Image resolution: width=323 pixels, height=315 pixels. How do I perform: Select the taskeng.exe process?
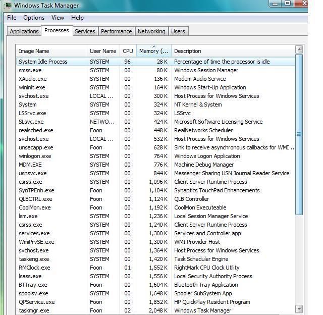click(155, 259)
